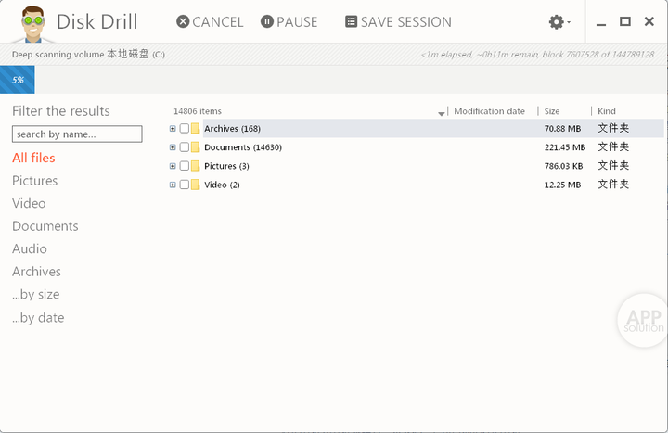
Task: Check the Pictures (3) checkbox
Action: click(x=184, y=166)
